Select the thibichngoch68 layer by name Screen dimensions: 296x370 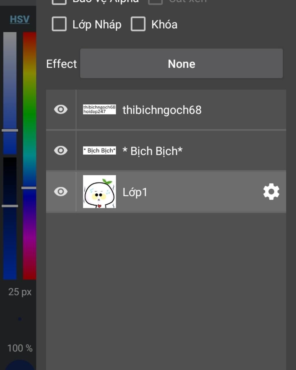coord(162,110)
